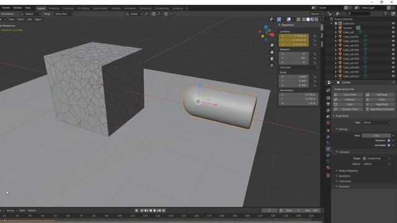The width and height of the screenshot is (397, 223).
Task: Toggle the Animated checkbox
Action: (x=389, y=145)
